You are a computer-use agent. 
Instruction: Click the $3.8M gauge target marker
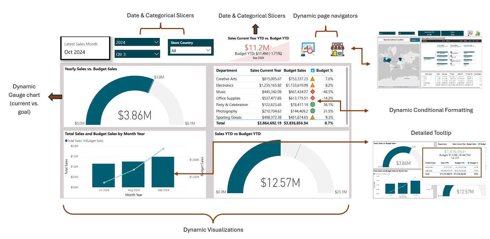(151, 86)
